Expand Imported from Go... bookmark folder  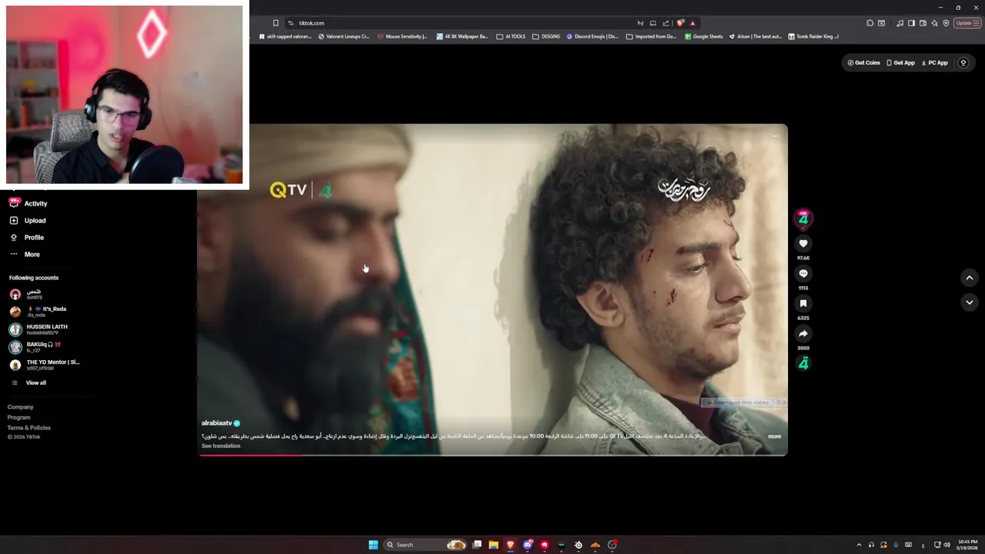(x=652, y=36)
